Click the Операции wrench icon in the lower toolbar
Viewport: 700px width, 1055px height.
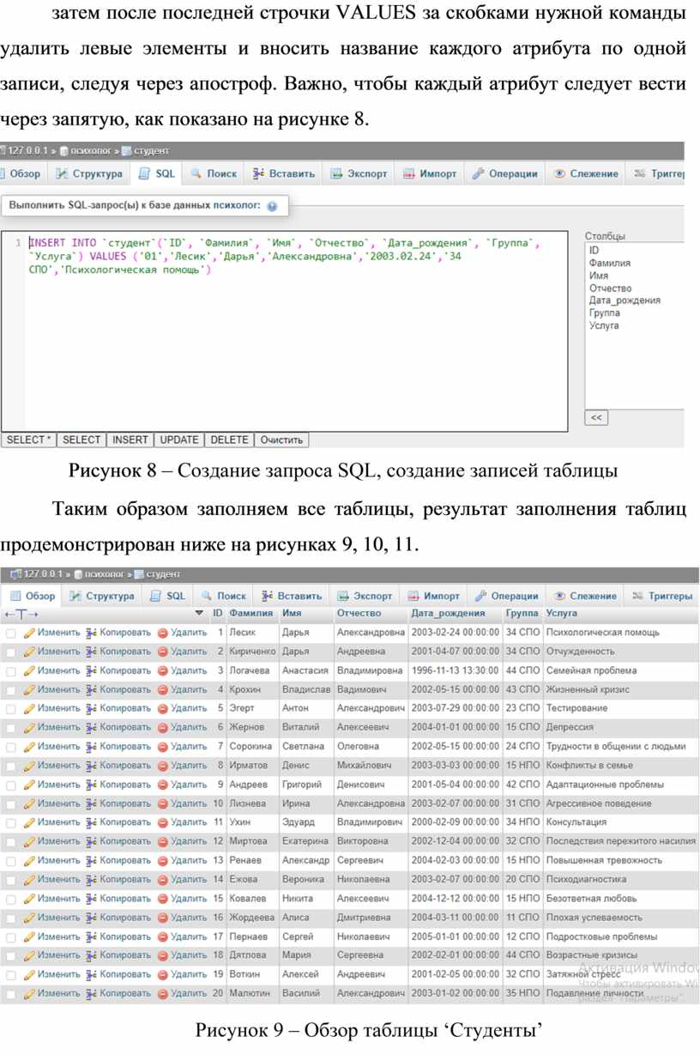point(480,596)
